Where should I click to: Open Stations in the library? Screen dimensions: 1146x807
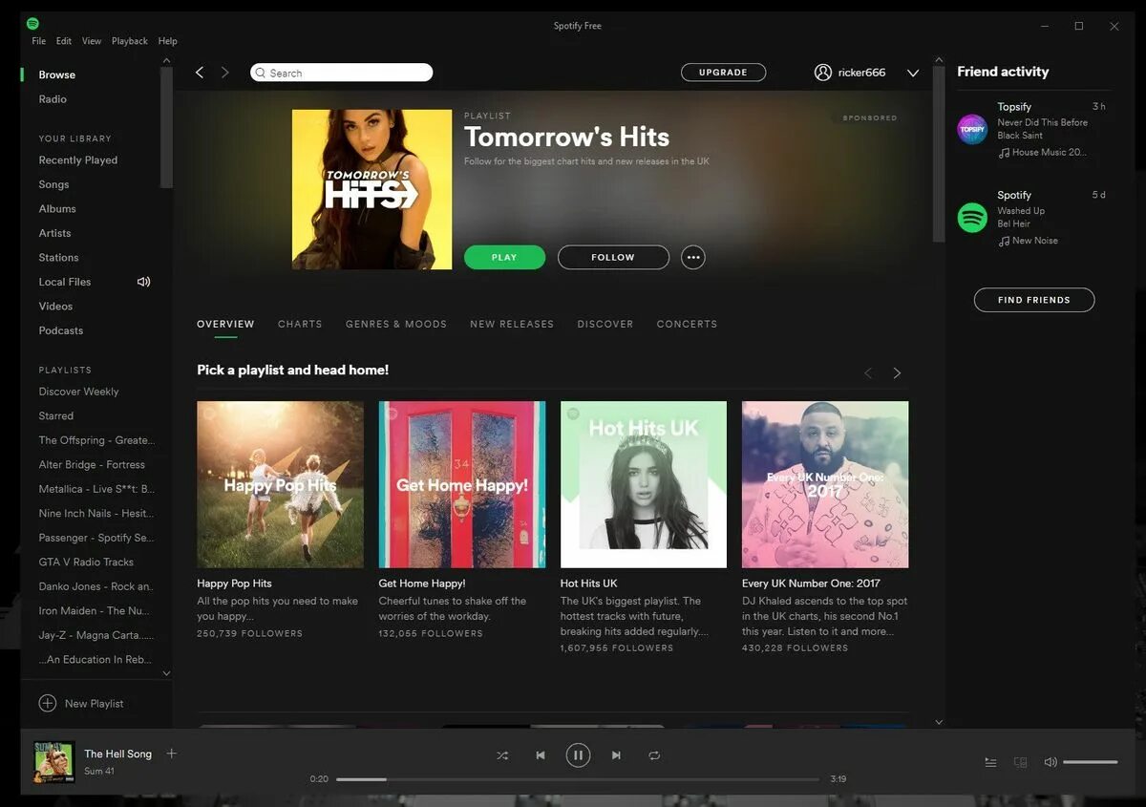[58, 258]
